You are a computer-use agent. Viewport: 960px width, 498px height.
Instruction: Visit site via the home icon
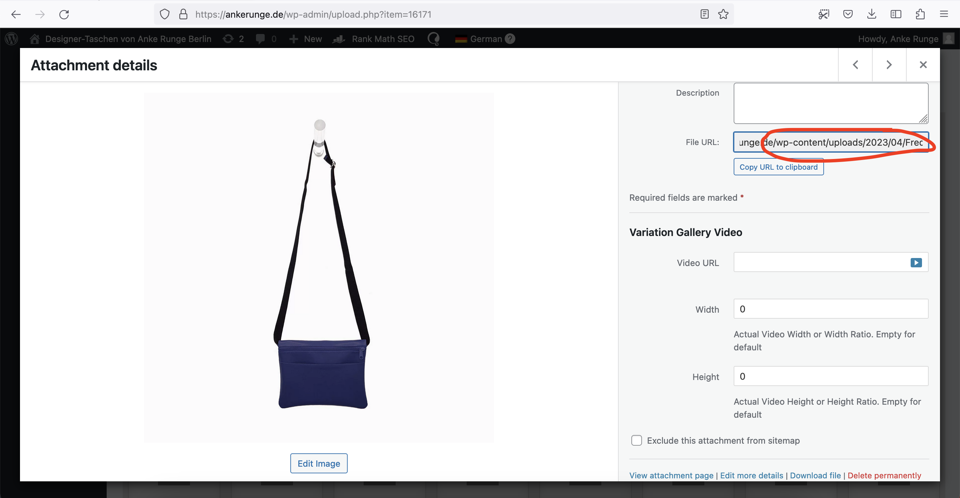click(35, 39)
